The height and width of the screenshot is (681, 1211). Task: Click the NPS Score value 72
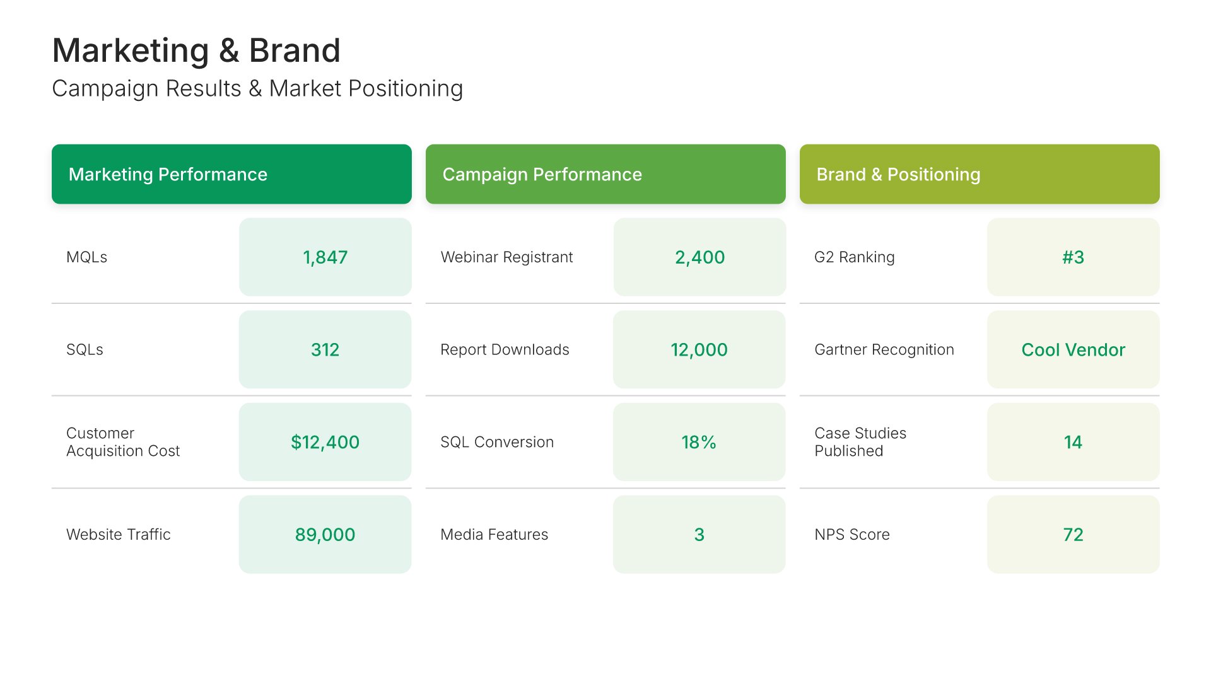(1073, 535)
